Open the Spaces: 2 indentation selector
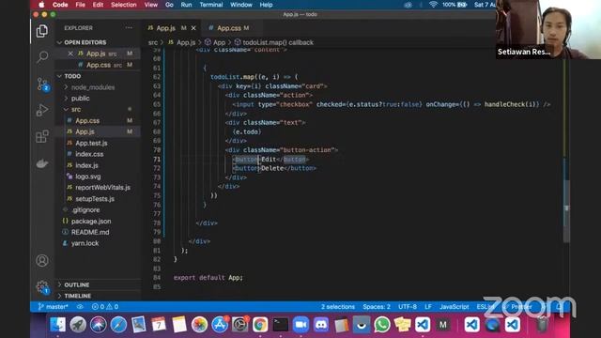 click(x=377, y=307)
